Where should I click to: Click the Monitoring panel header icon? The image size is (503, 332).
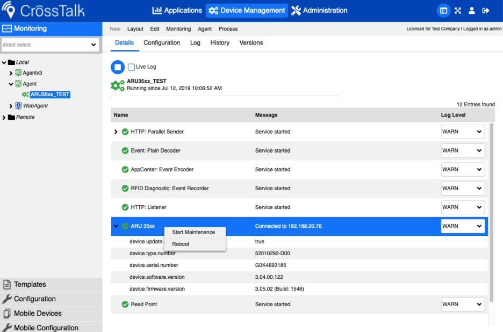point(7,28)
